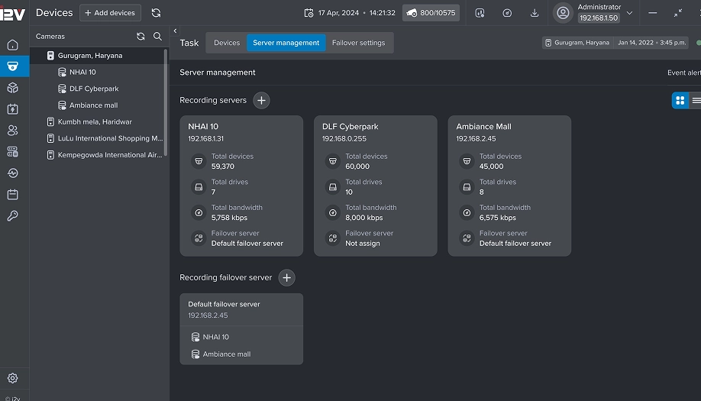
Task: Switch to grid view
Action: point(680,101)
